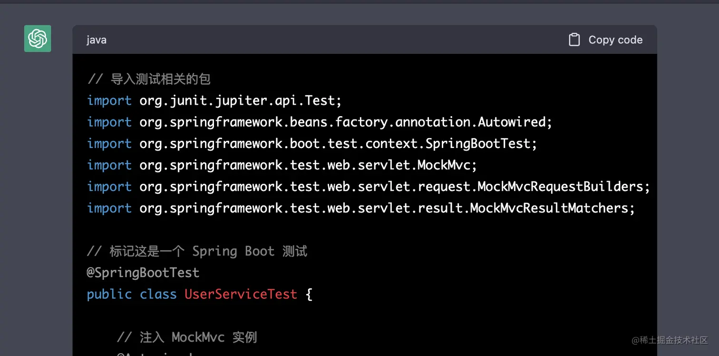719x356 pixels.
Task: Click the MockMvc import line
Action: point(282,165)
